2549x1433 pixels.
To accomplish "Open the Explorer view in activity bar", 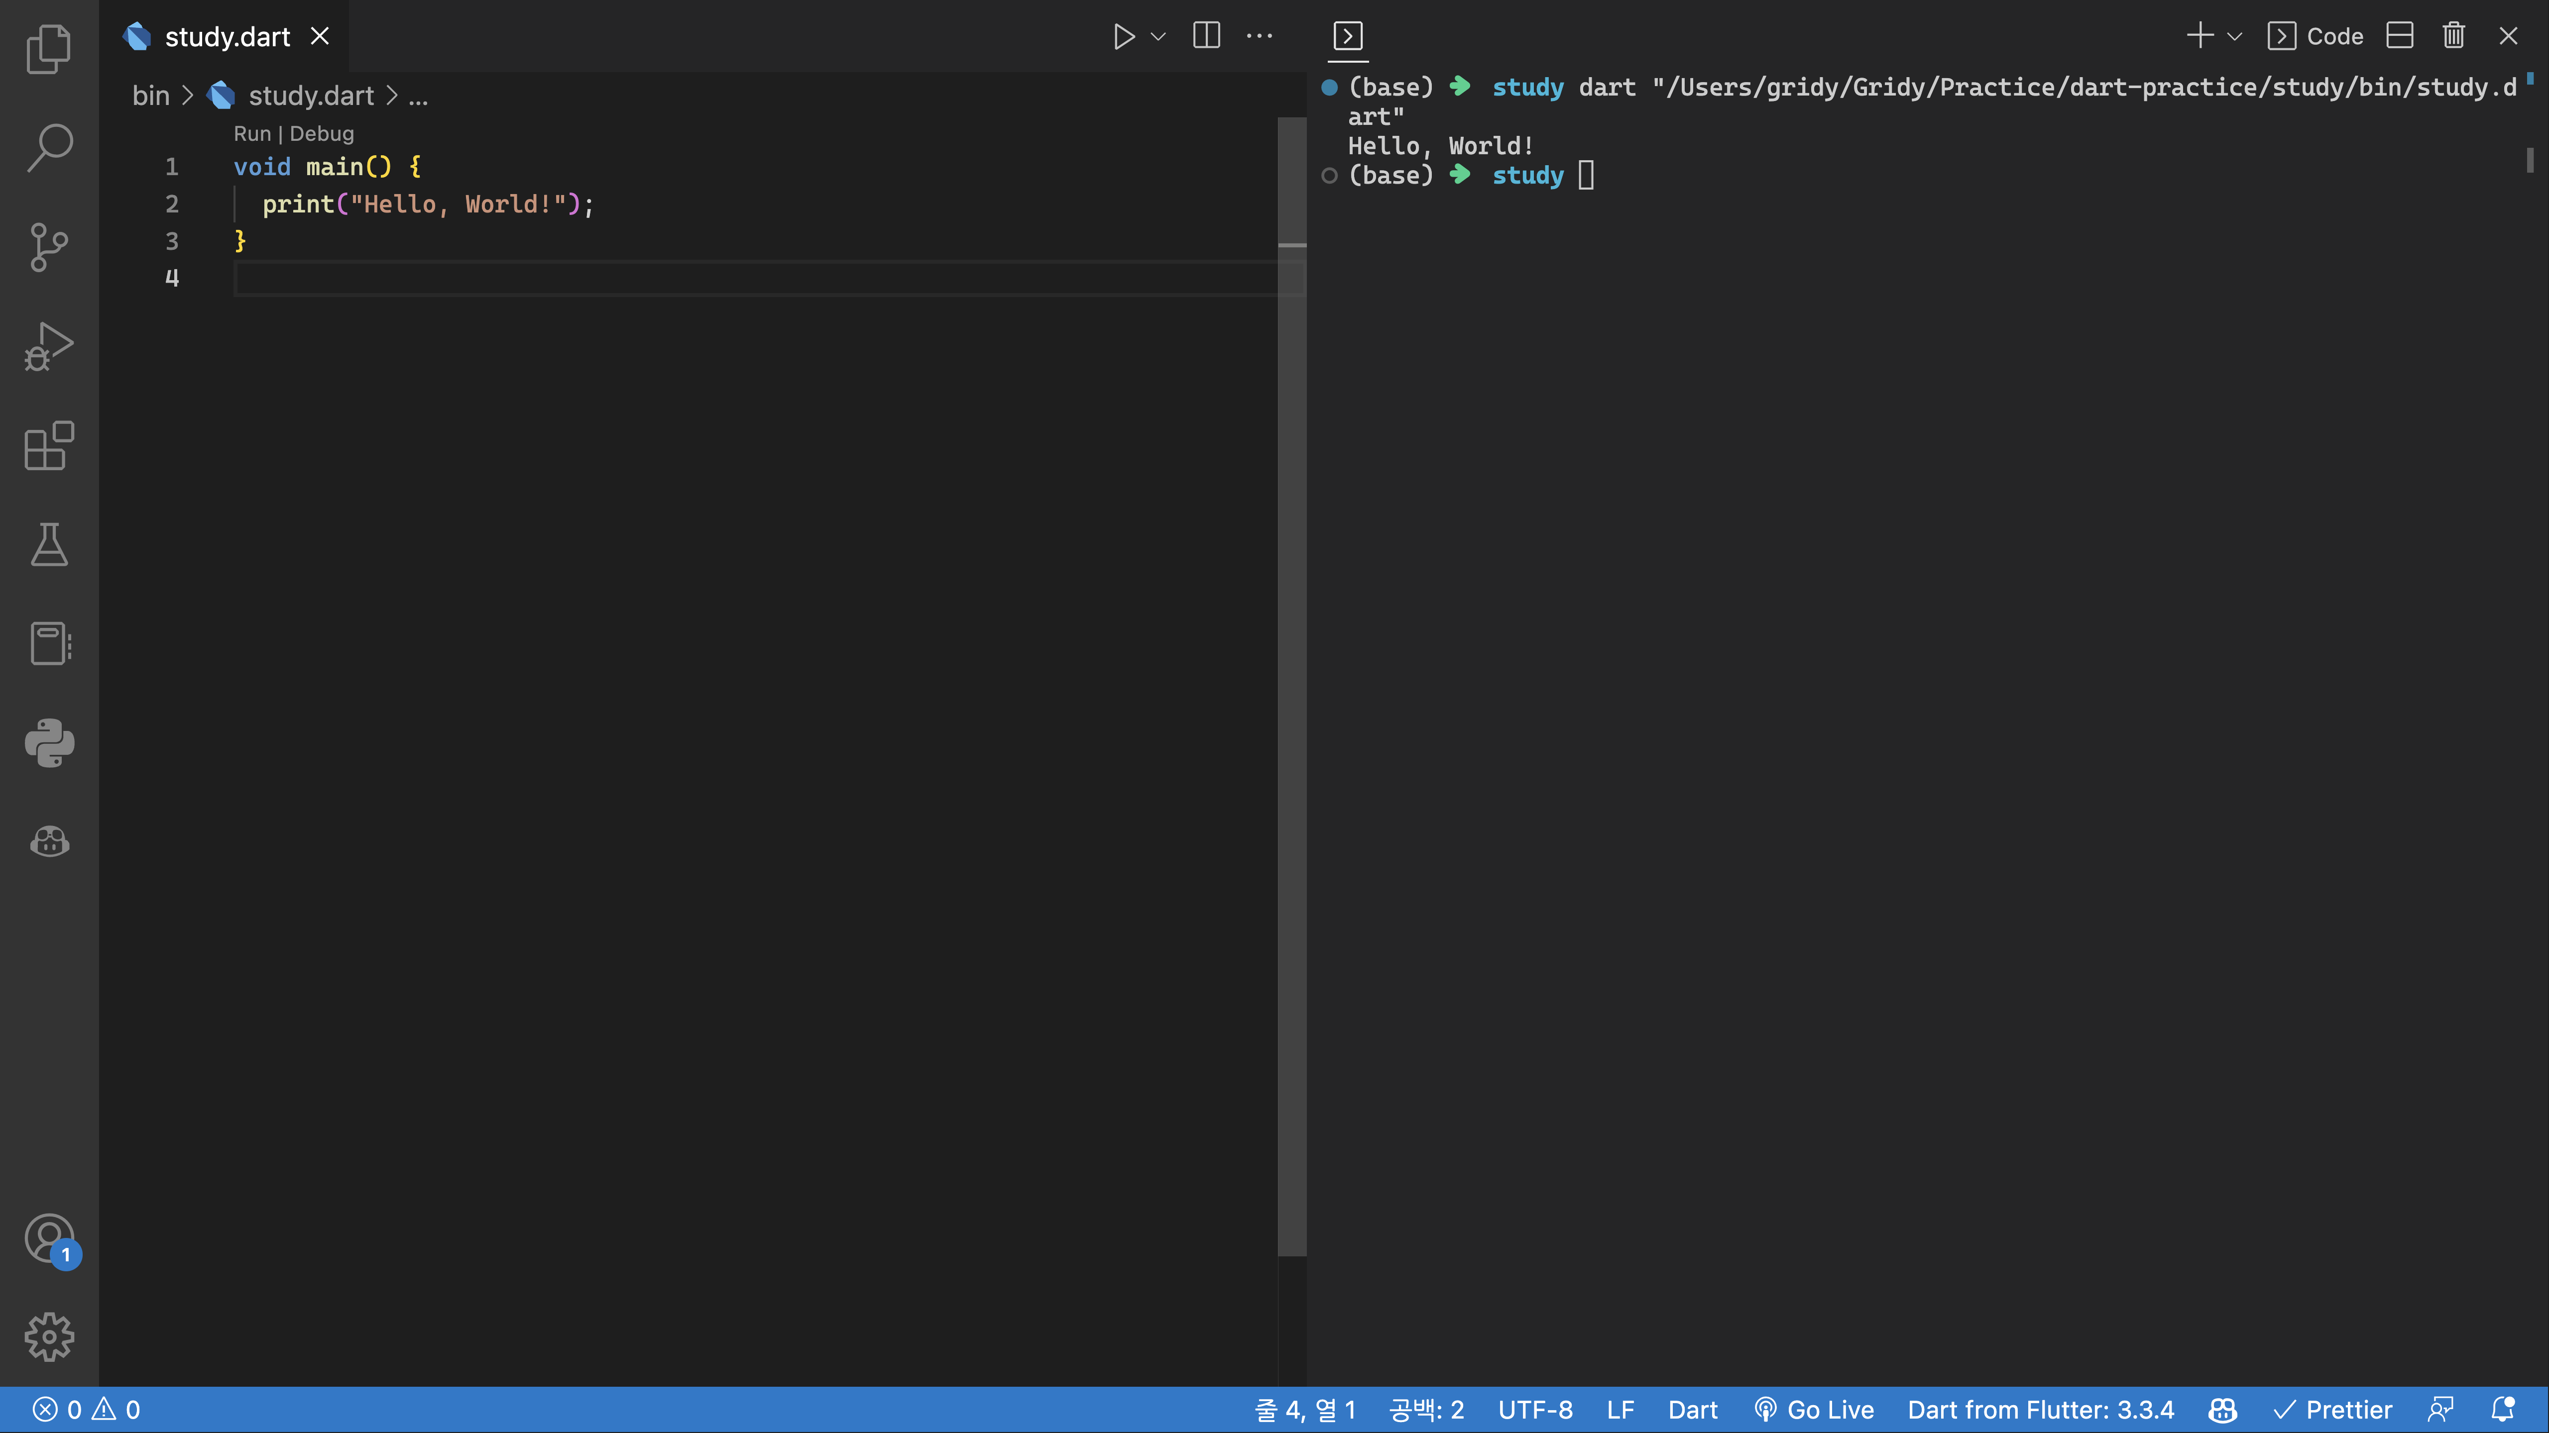I will point(48,48).
